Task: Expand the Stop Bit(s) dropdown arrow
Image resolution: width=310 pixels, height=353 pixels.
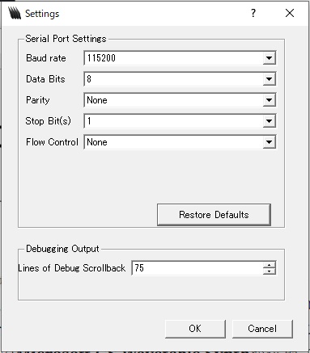Action: 269,121
